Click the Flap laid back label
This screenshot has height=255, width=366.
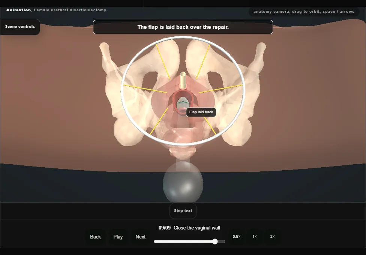tap(201, 112)
